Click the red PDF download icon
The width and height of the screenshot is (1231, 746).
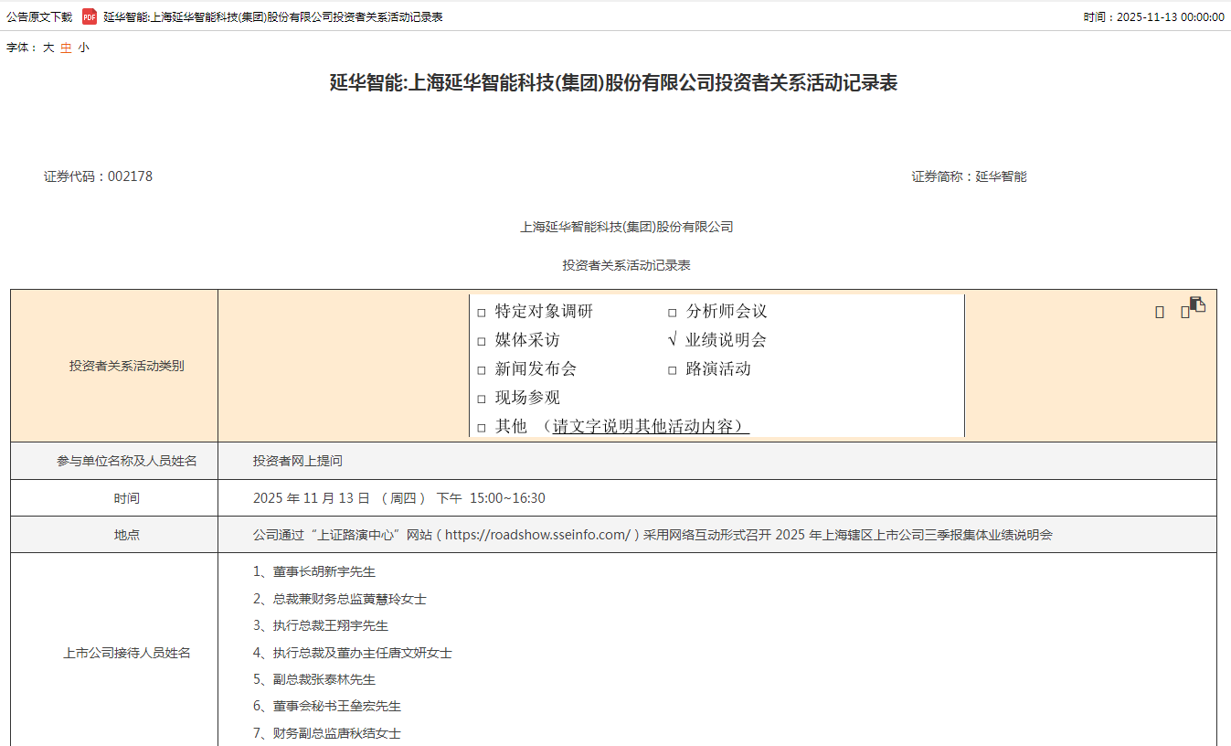click(90, 16)
